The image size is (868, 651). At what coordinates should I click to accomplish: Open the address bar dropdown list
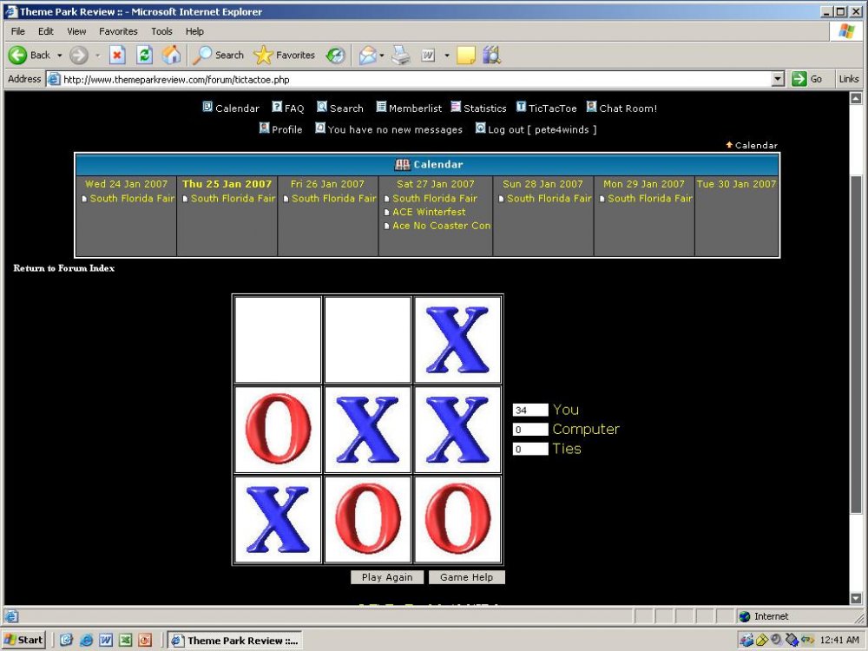[778, 79]
